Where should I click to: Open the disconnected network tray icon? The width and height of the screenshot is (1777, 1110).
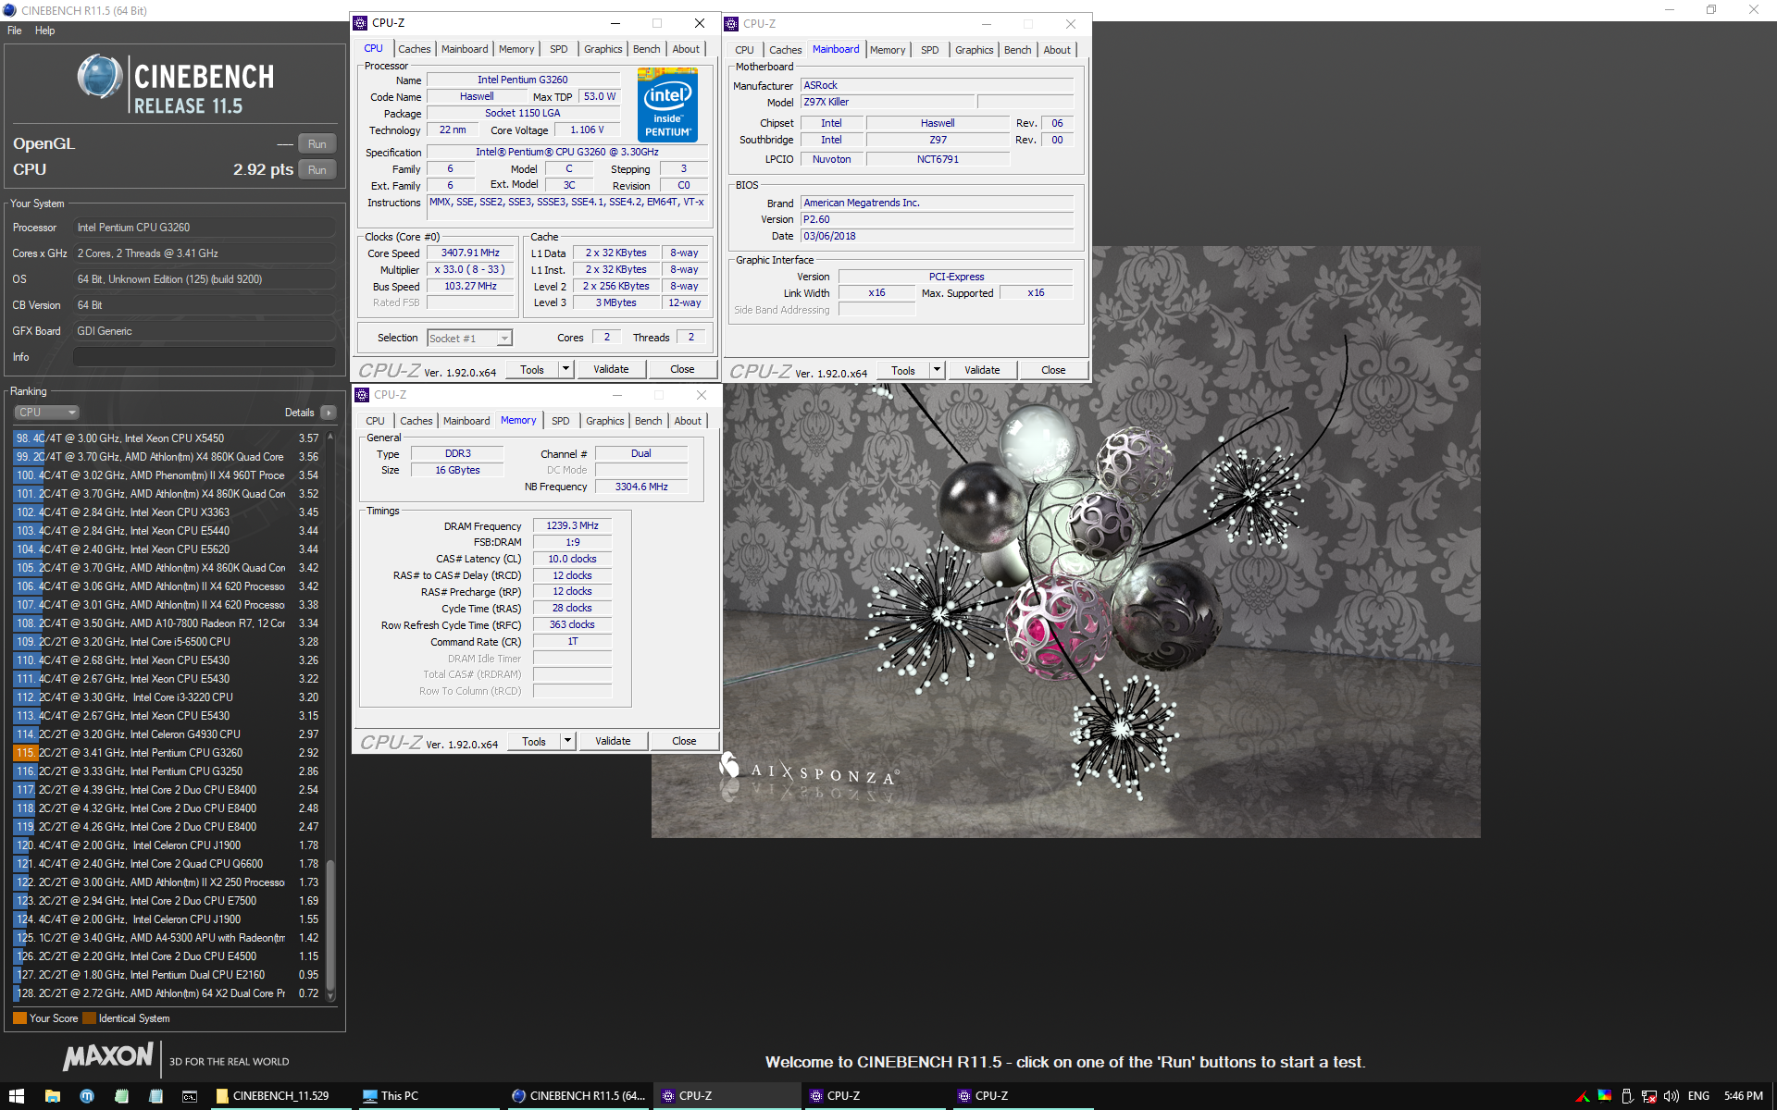tap(1649, 1096)
